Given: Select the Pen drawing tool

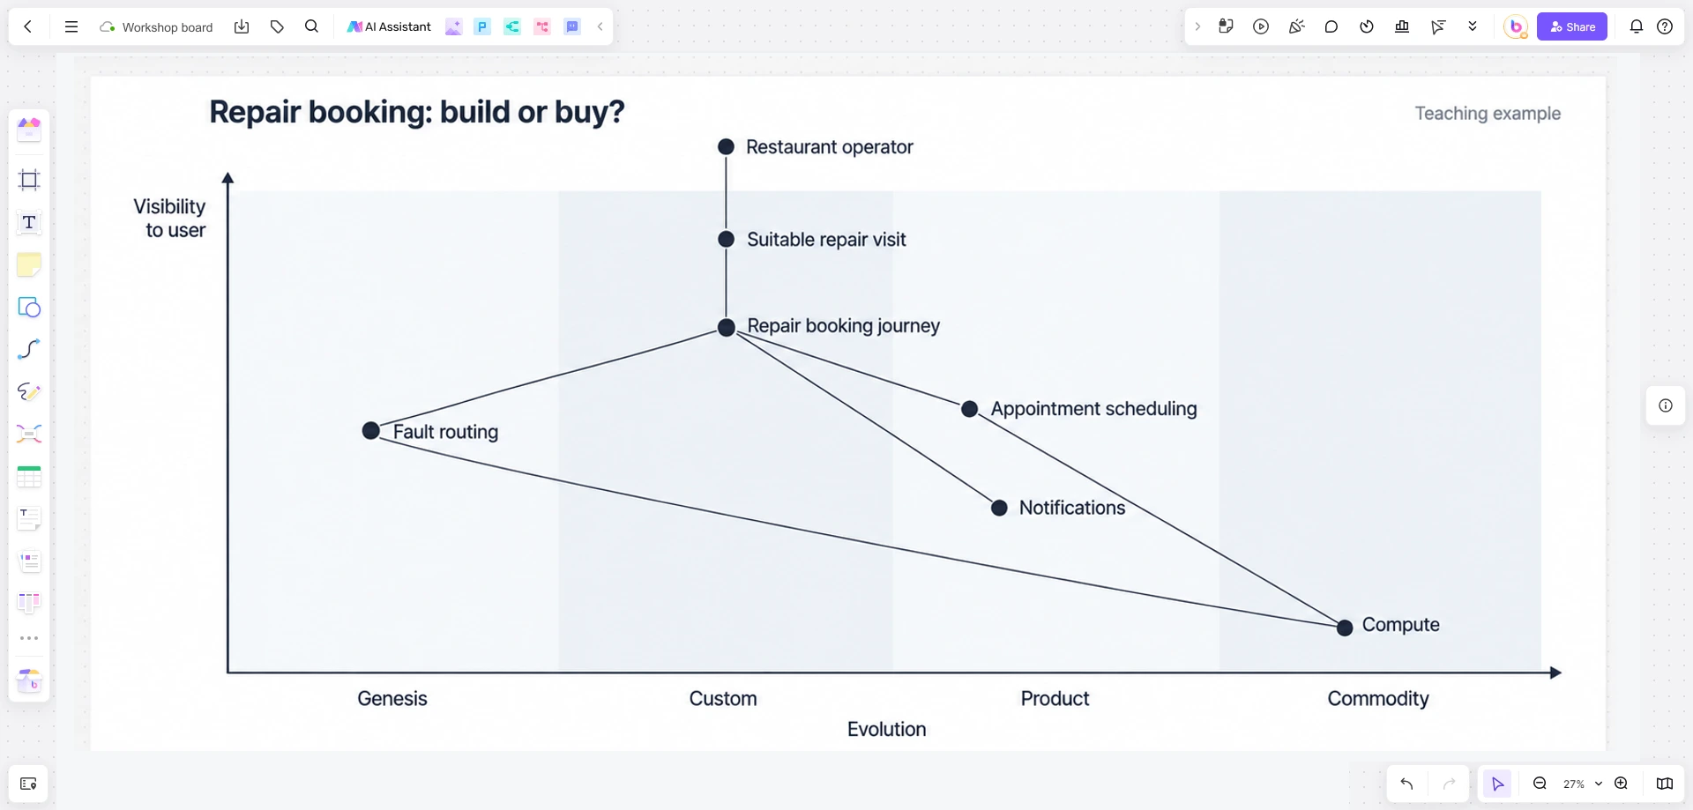Looking at the screenshot, I should pos(29,391).
